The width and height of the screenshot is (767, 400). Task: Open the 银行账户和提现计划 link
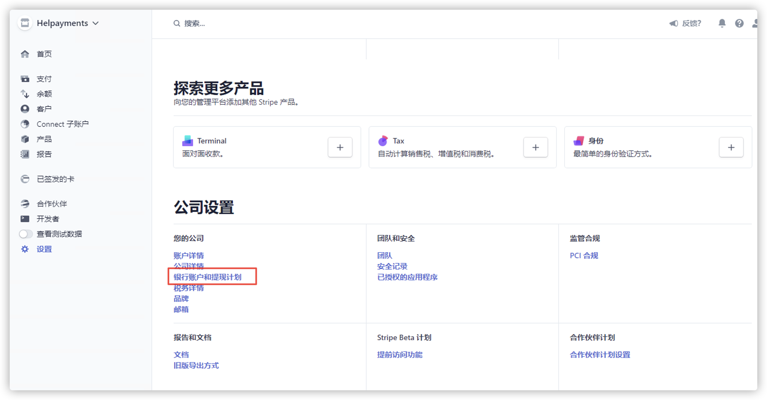tap(208, 277)
